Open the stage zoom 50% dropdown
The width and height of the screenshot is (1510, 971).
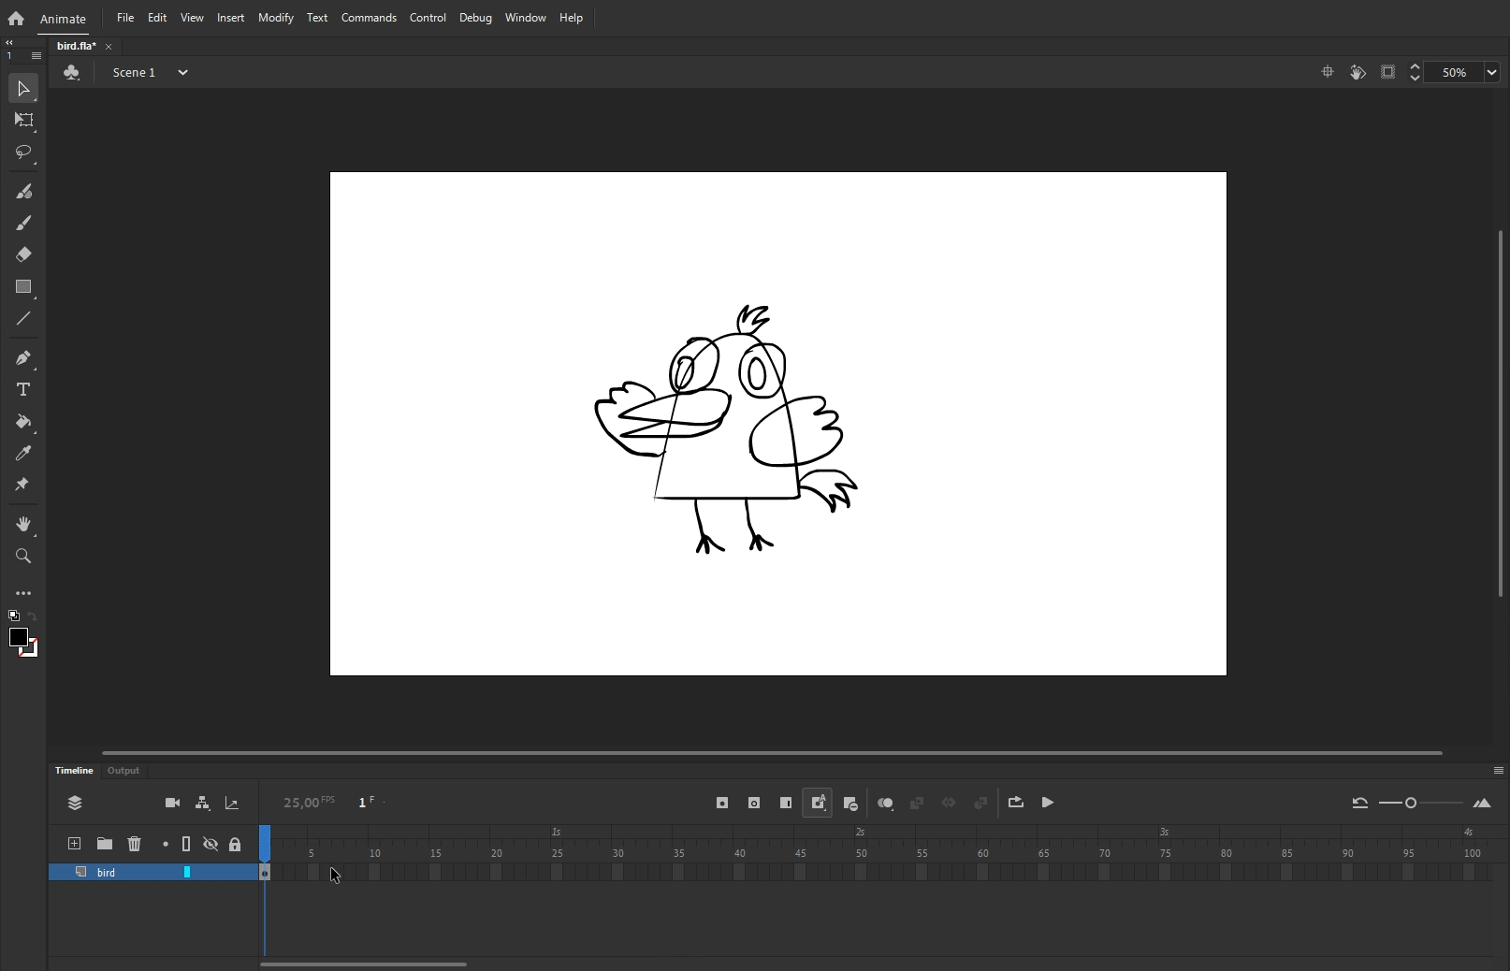pyautogui.click(x=1491, y=72)
